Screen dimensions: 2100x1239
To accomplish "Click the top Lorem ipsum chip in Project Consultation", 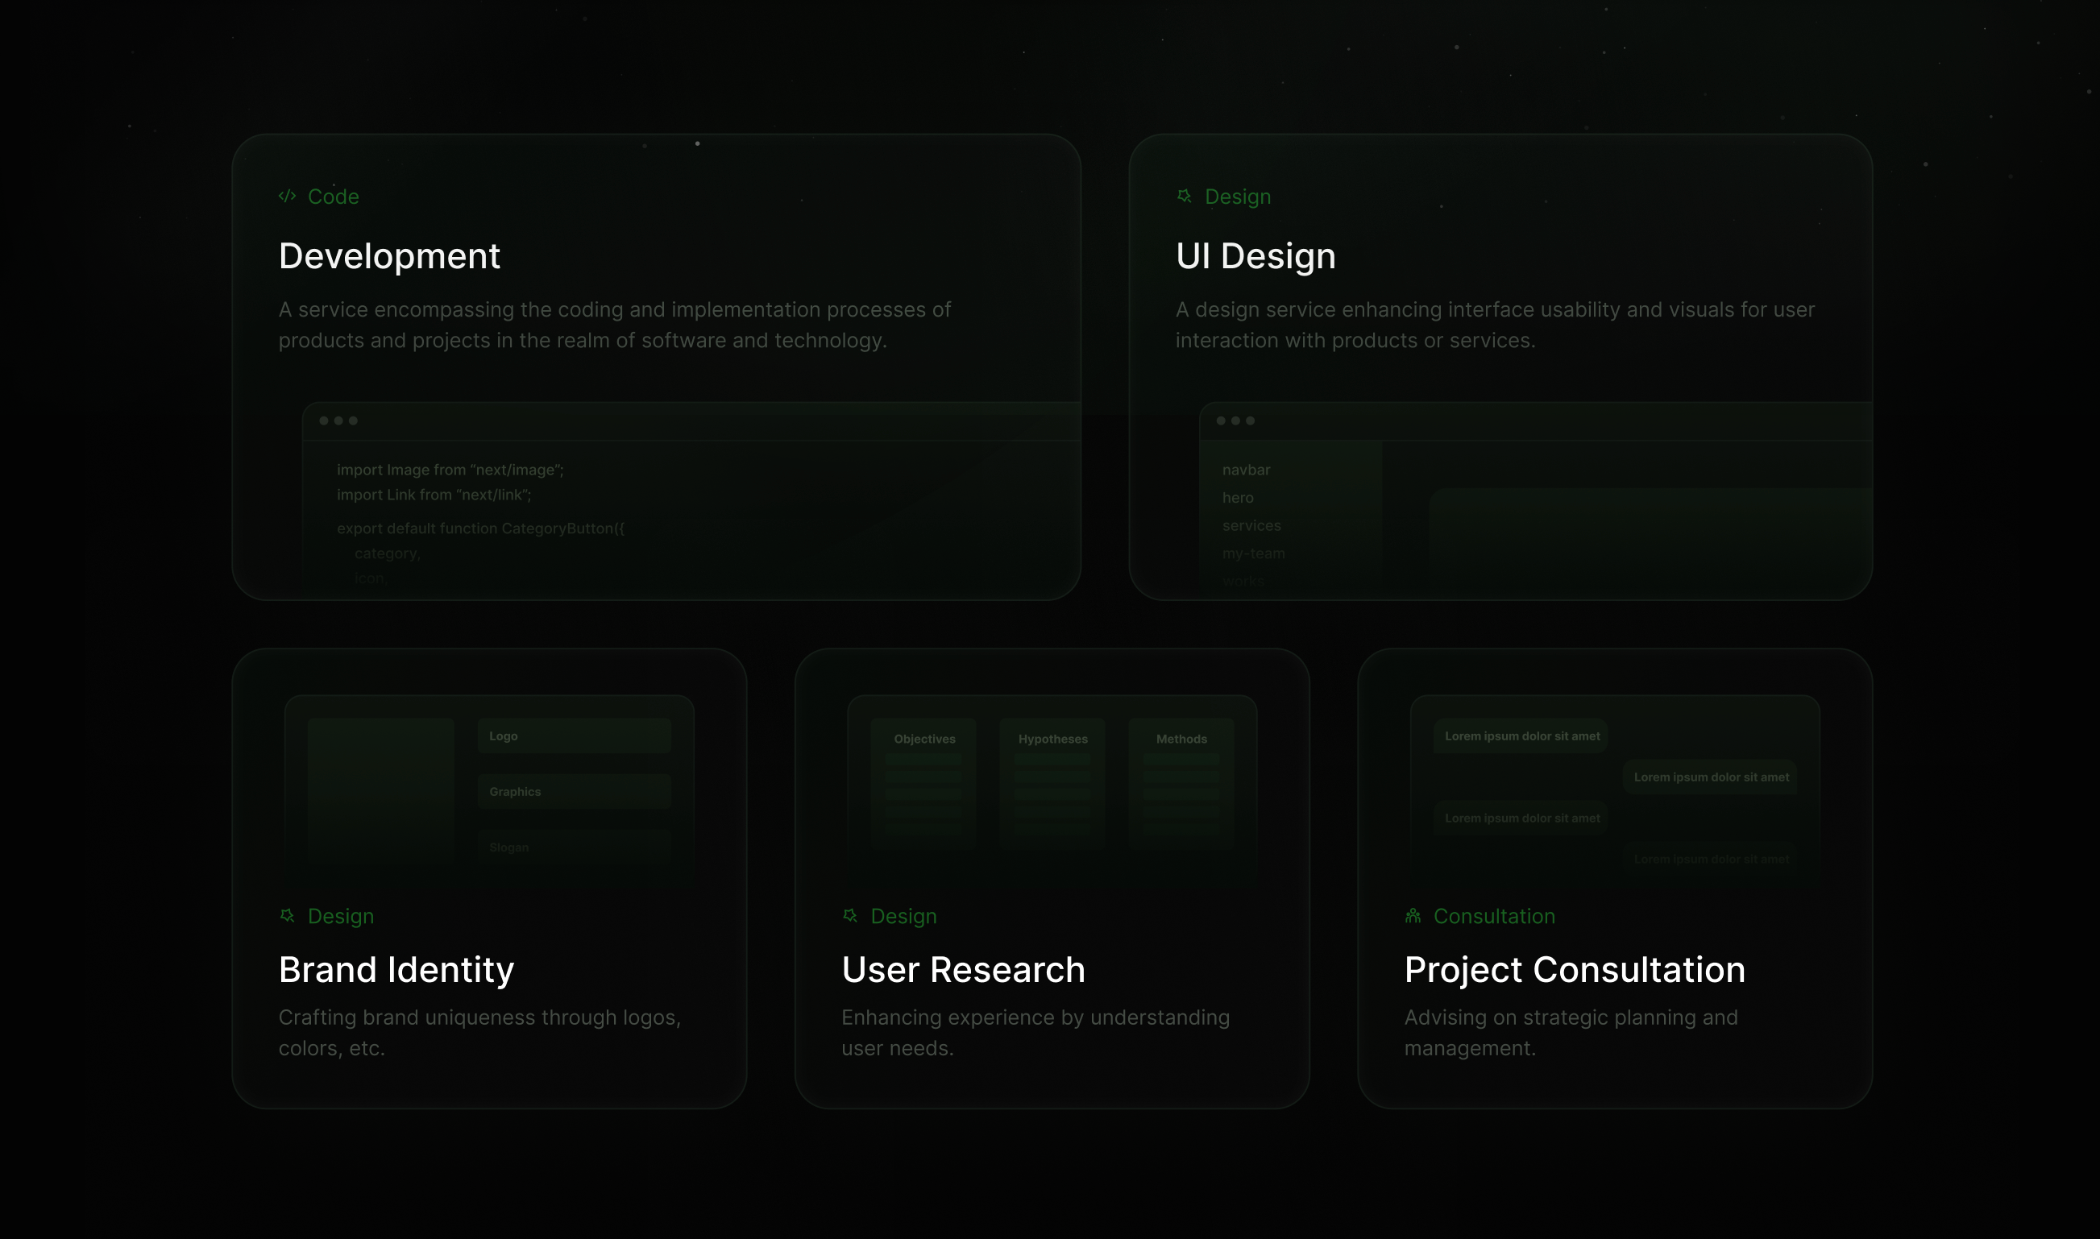I will pos(1521,736).
